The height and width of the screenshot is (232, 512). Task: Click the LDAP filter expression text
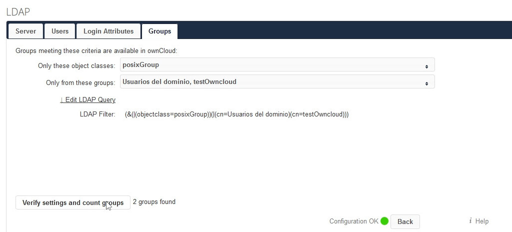tap(236, 114)
